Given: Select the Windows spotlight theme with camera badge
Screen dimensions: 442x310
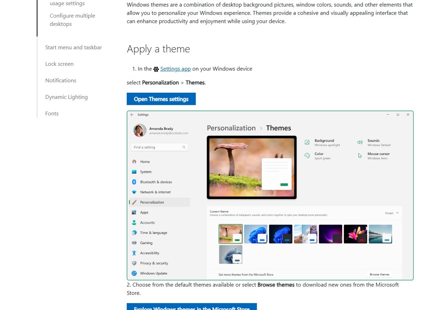Looking at the screenshot, I should coord(306,234).
